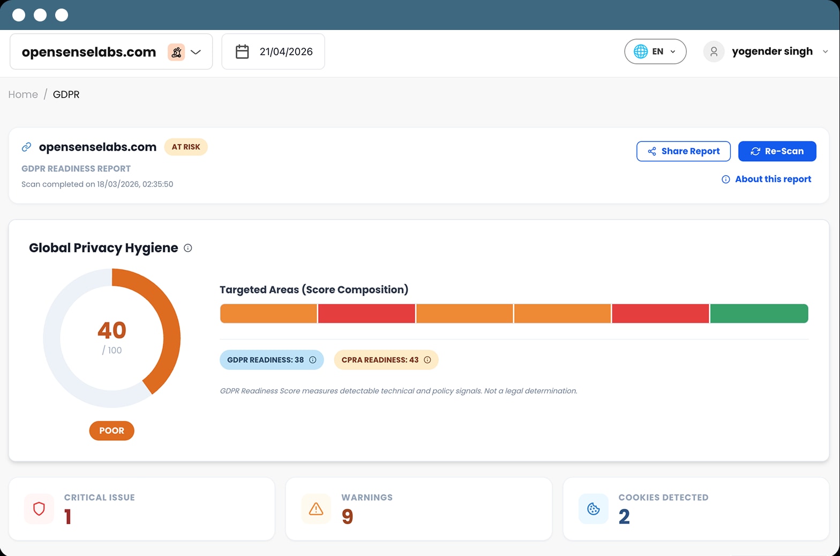This screenshot has width=840, height=556.
Task: Click the calendar icon in date field
Action: click(242, 51)
